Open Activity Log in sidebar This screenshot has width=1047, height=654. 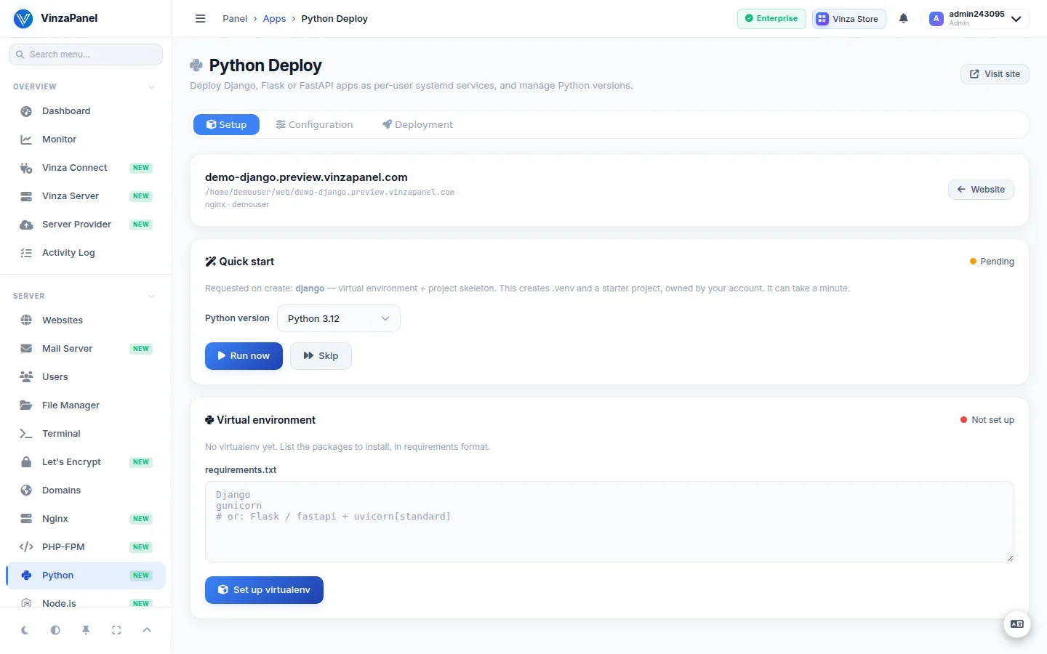[x=86, y=253]
